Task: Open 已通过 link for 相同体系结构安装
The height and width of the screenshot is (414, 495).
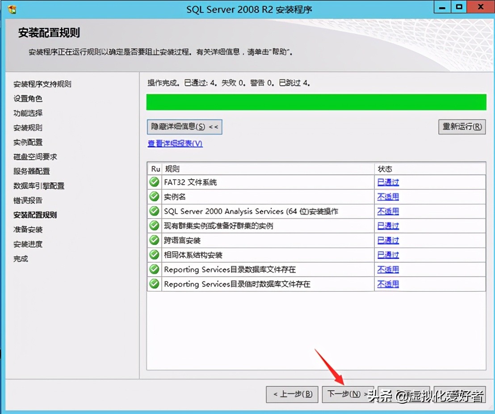Action: click(388, 255)
